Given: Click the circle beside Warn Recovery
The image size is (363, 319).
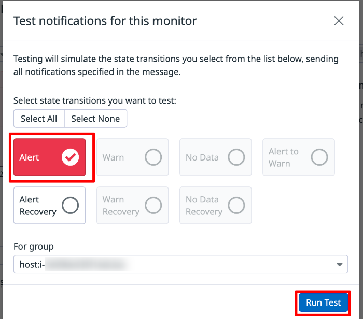Looking at the screenshot, I should point(153,206).
